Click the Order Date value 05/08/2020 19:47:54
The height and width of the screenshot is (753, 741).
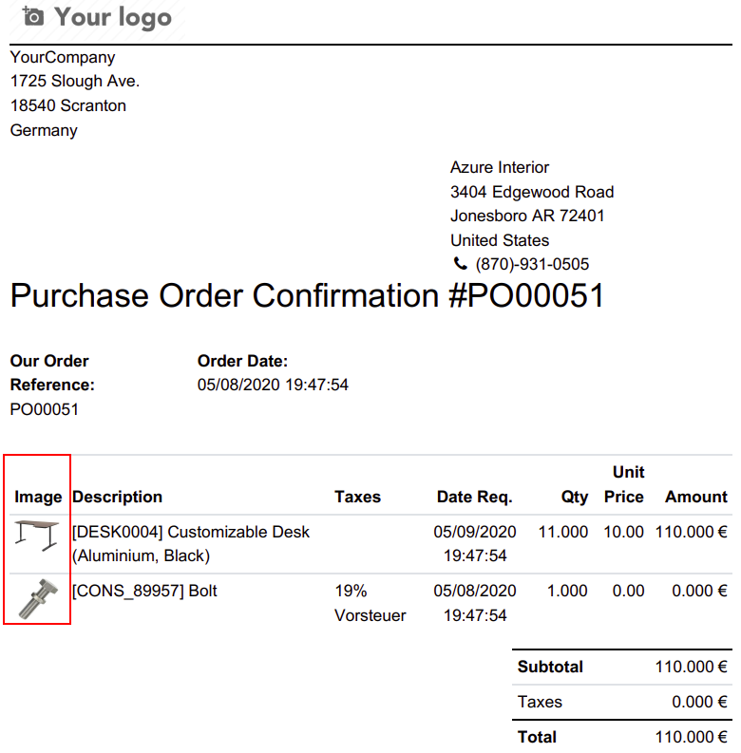tap(273, 386)
